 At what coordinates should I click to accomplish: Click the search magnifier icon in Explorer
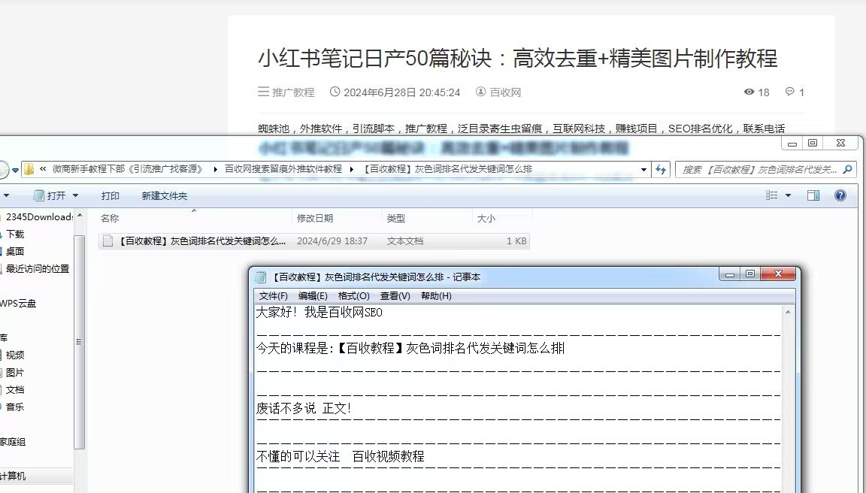848,170
